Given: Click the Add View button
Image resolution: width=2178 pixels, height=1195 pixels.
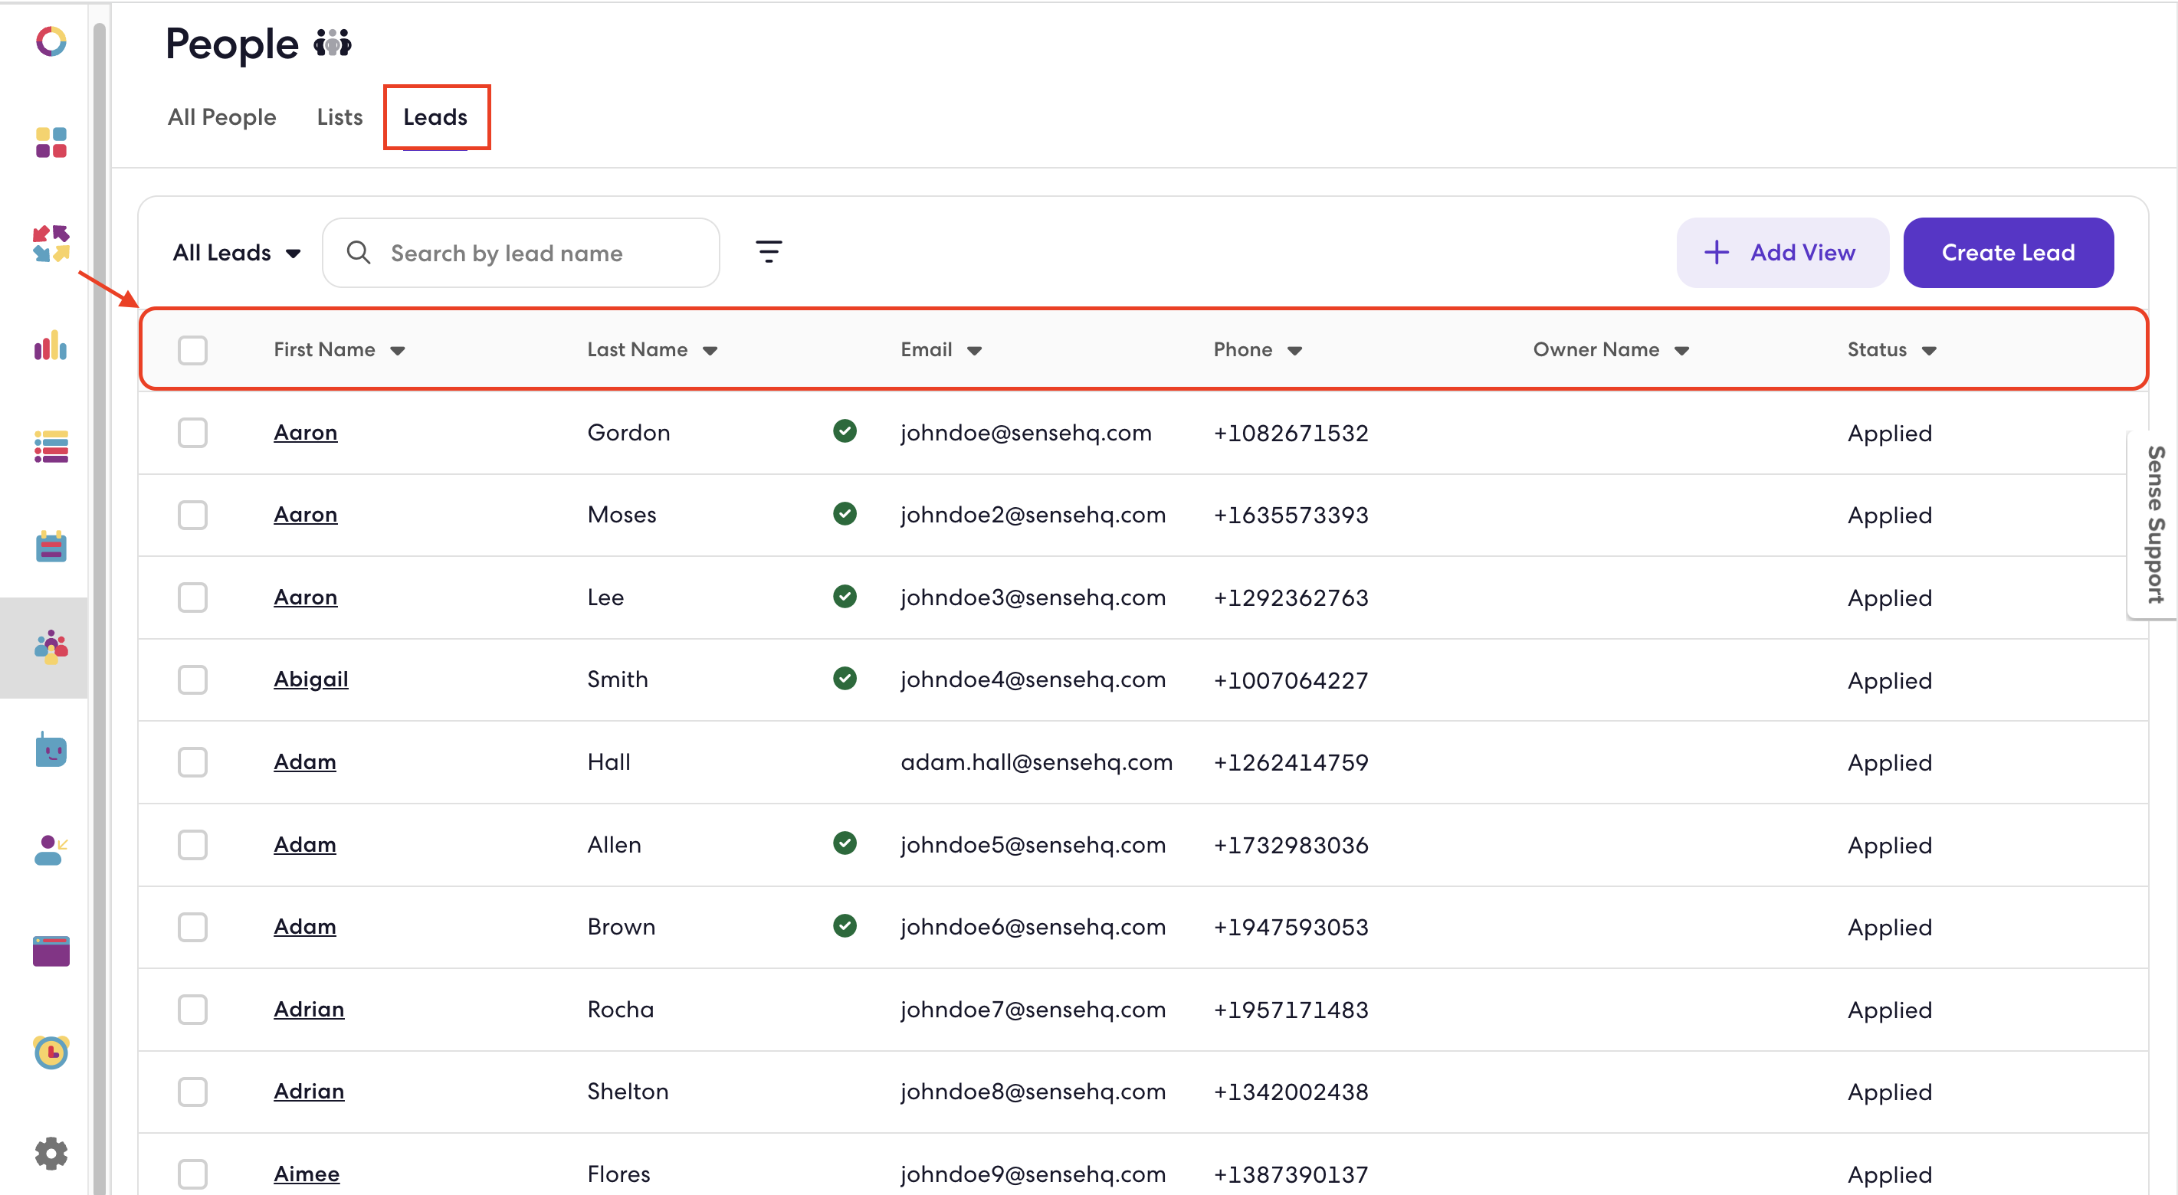Looking at the screenshot, I should (x=1782, y=253).
